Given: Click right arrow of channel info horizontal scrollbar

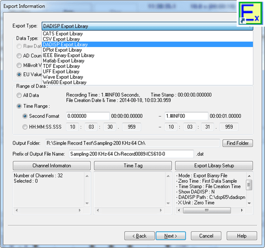Looking at the screenshot, I should 80,210.
